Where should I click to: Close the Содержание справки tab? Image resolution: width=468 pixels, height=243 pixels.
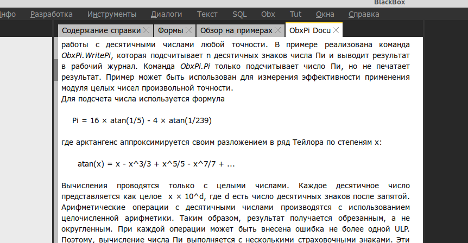[146, 30]
